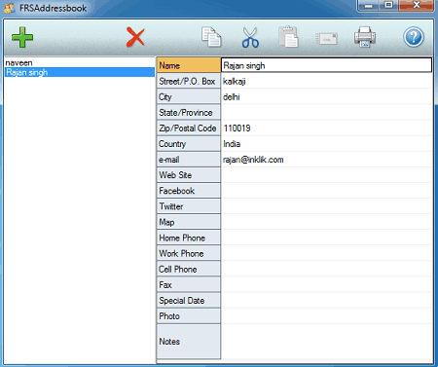The height and width of the screenshot is (367, 438).
Task: Click the empty Fax value cell
Action: [326, 284]
